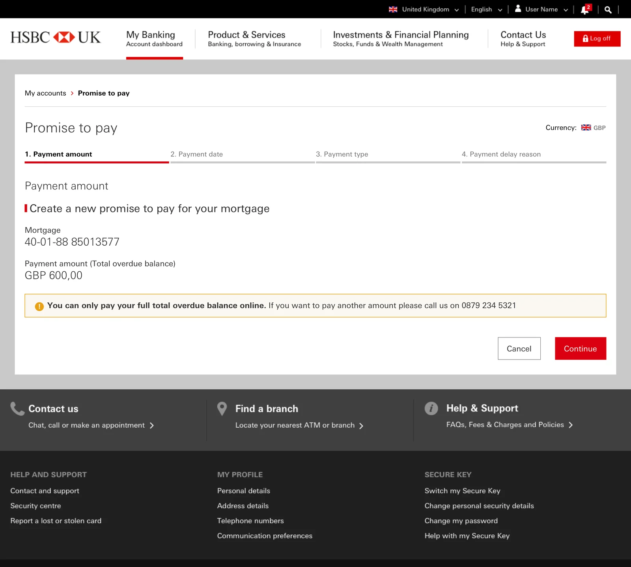Open the Contact Us menu

click(x=523, y=39)
